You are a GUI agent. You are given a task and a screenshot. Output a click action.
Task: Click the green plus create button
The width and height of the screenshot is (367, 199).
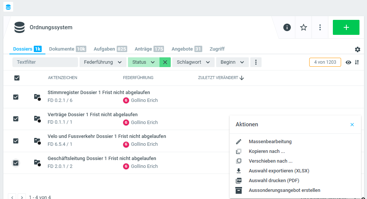pos(346,27)
